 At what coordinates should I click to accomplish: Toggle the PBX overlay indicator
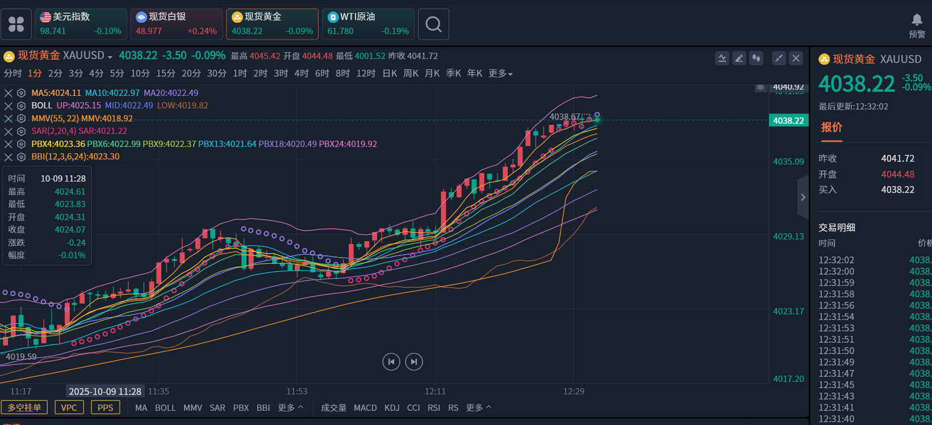click(241, 408)
